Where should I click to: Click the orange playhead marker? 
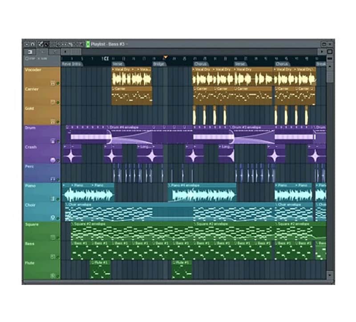(x=166, y=57)
